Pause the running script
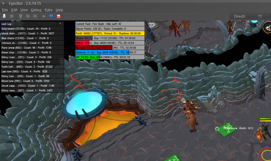This screenshot has height=161, width=271. tap(51, 16)
